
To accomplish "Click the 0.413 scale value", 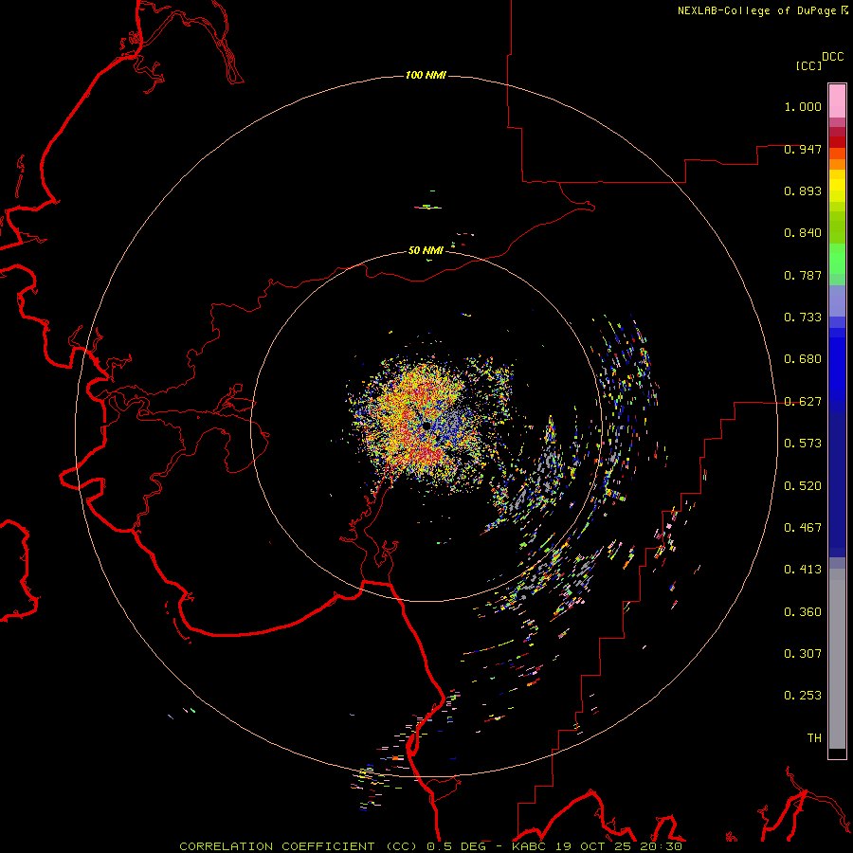I will point(803,570).
